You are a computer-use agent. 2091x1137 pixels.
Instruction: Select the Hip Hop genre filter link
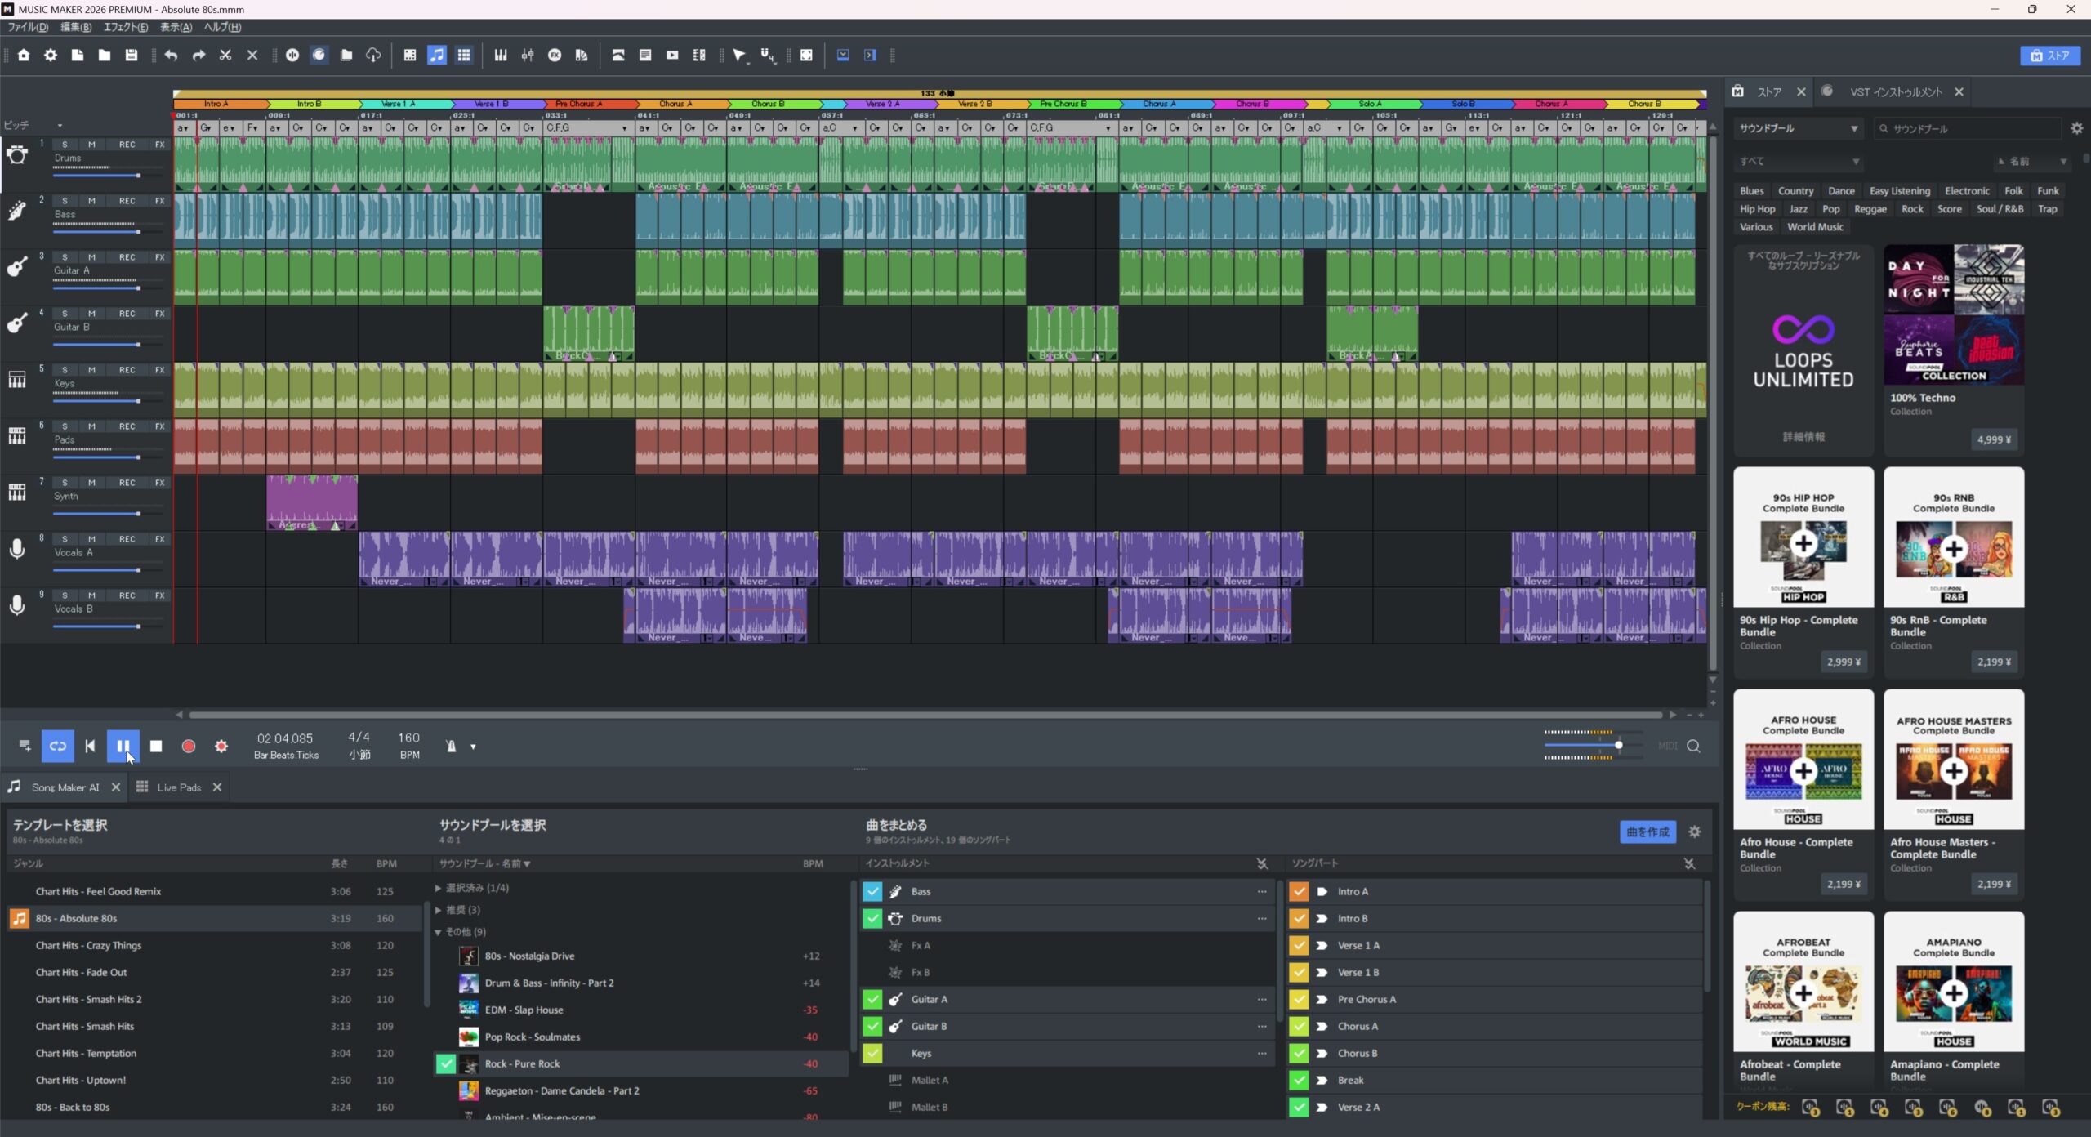pos(1757,209)
